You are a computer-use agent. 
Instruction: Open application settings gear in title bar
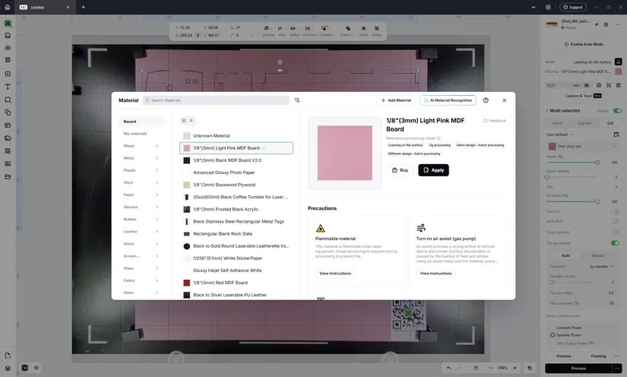(548, 7)
